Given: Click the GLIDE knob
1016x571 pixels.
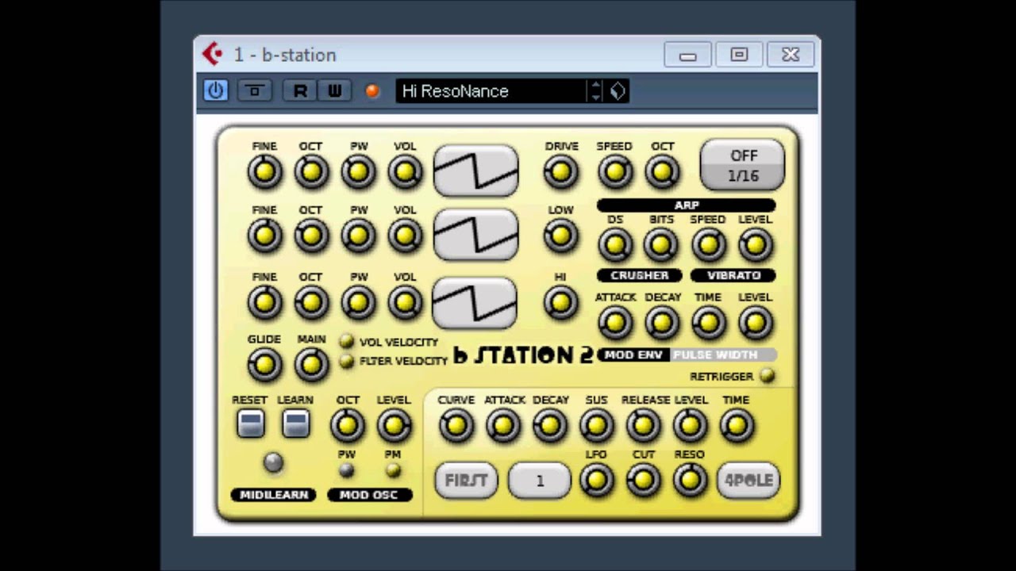Looking at the screenshot, I should (264, 365).
